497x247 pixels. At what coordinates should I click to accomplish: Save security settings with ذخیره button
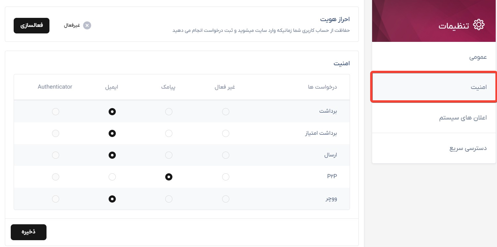click(x=29, y=232)
